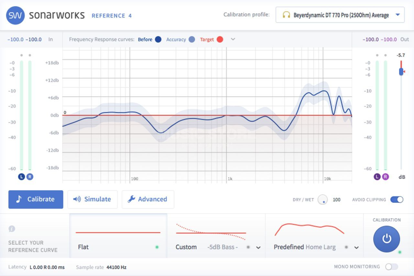Click the info icon near reference curve selector
Image resolution: width=414 pixels, height=276 pixels.
click(12, 229)
